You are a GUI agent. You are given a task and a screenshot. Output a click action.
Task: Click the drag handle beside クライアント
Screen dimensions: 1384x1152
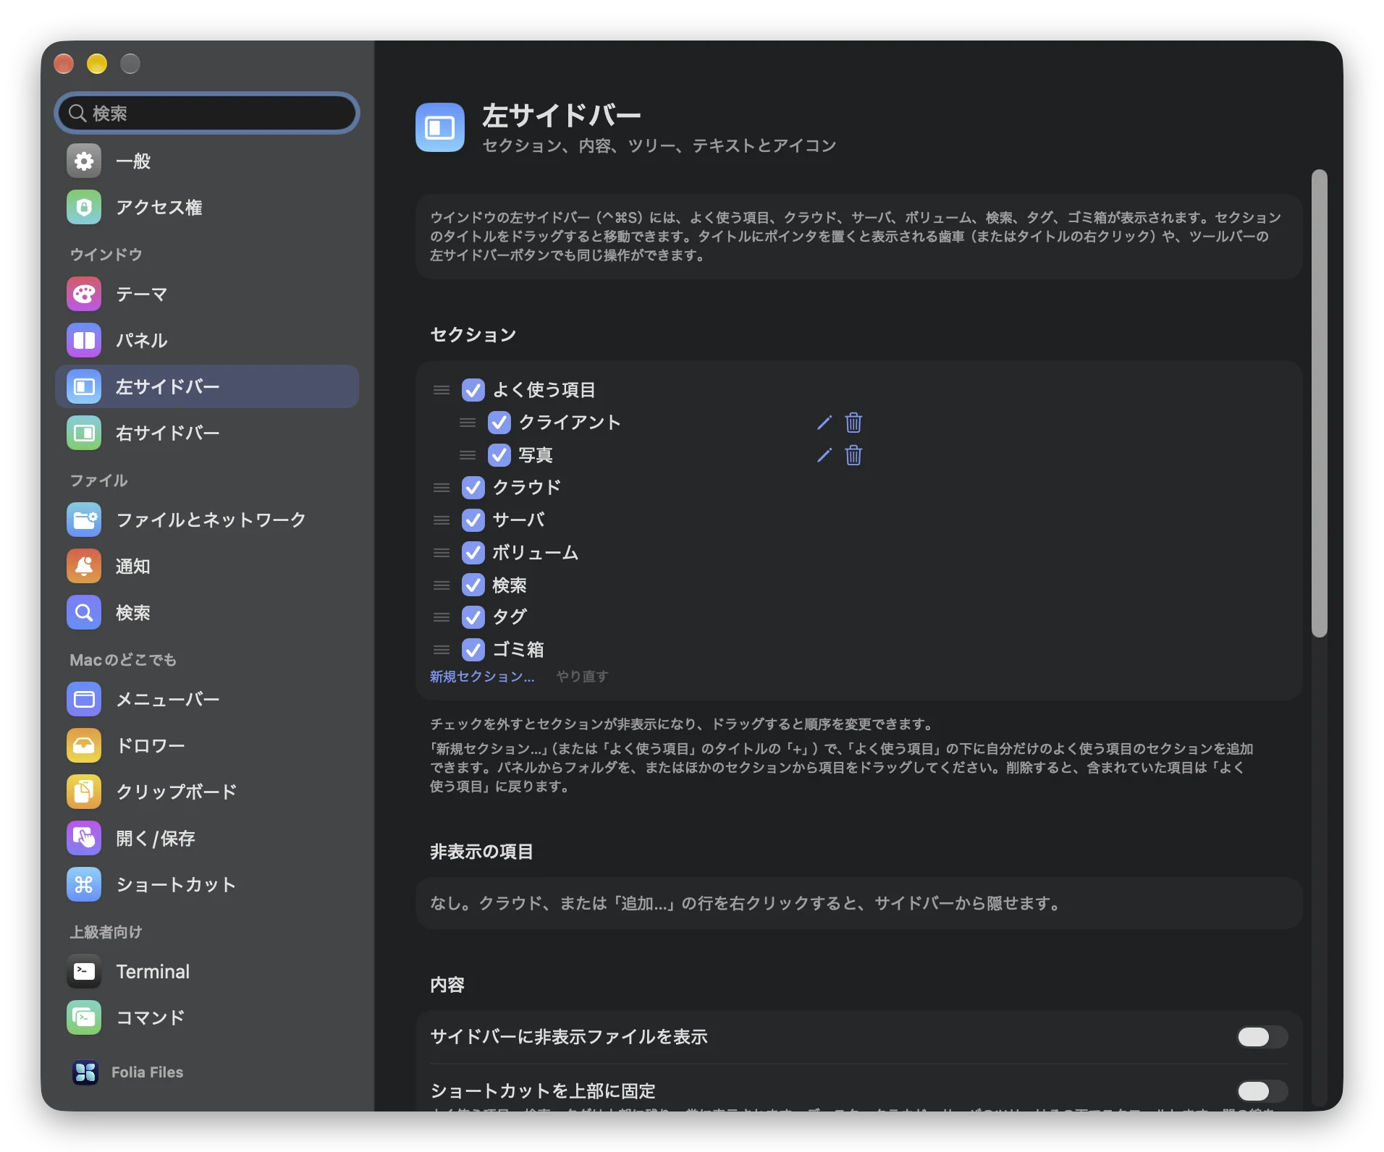coord(468,423)
